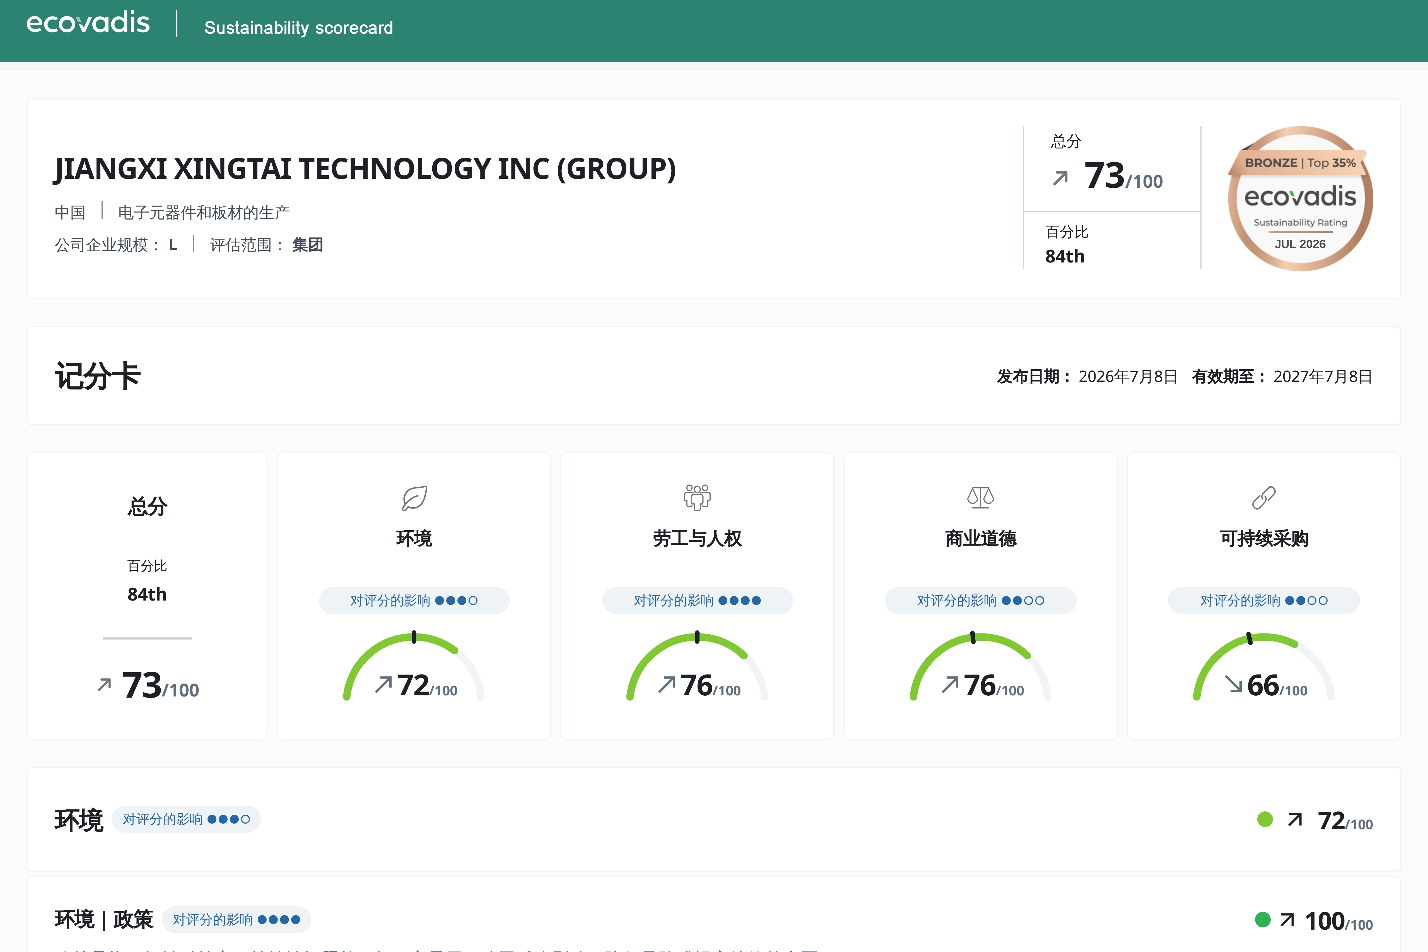Click the 环境 card title
This screenshot has height=952, width=1428.
point(414,539)
